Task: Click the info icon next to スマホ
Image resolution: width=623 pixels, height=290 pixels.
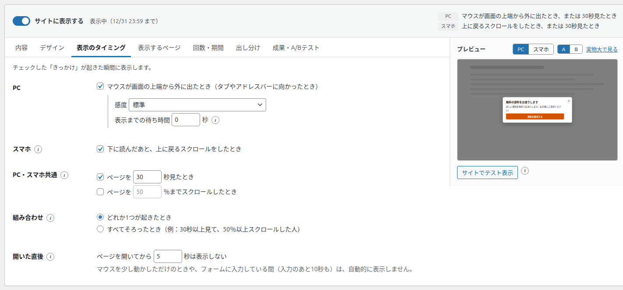Action: coord(38,149)
